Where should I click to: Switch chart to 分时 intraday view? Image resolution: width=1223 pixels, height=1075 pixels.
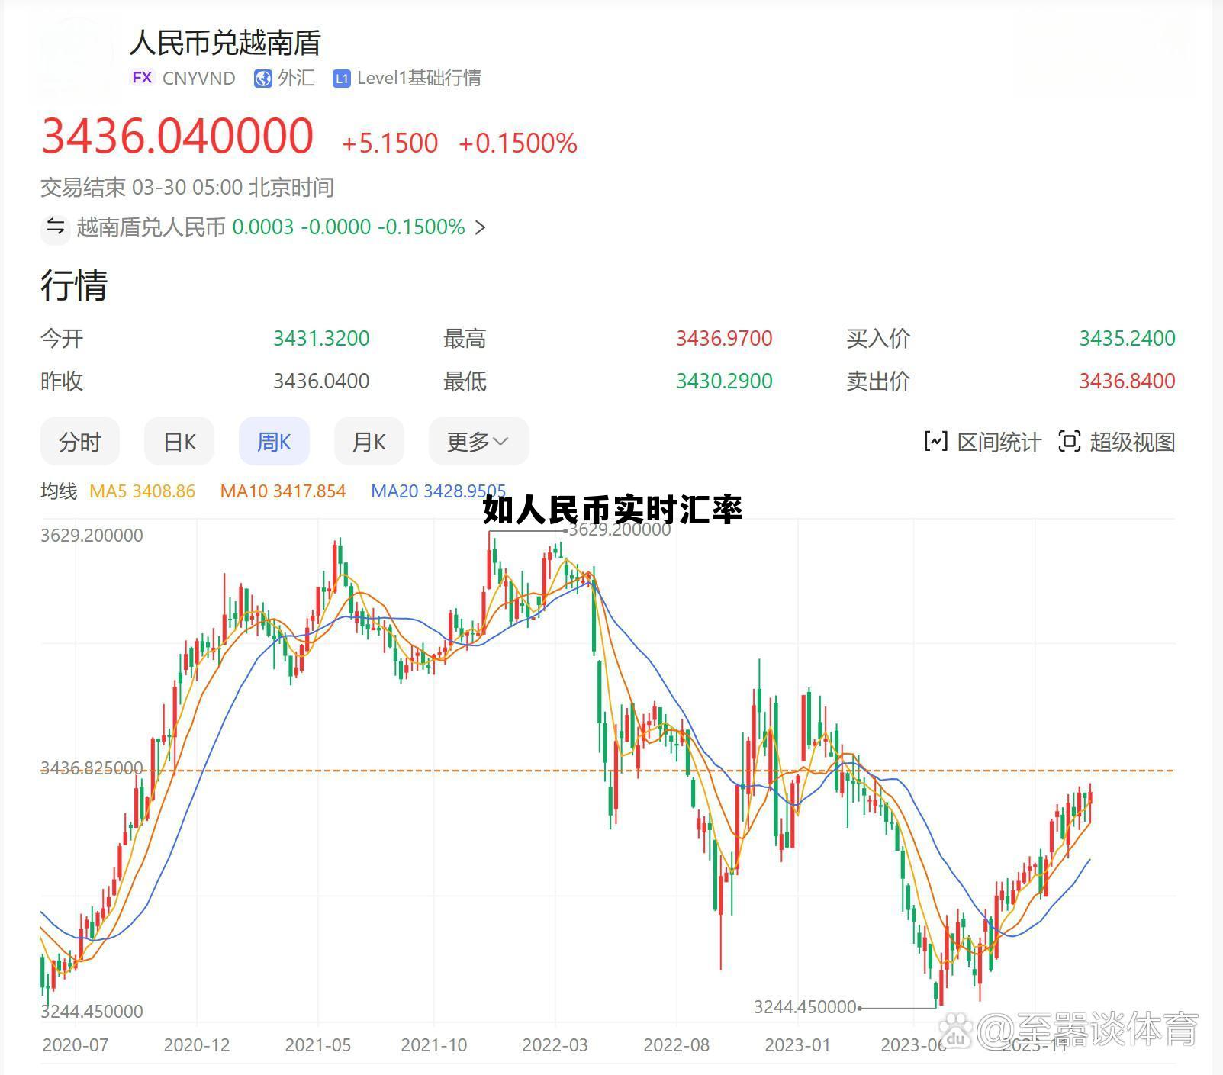(x=80, y=441)
